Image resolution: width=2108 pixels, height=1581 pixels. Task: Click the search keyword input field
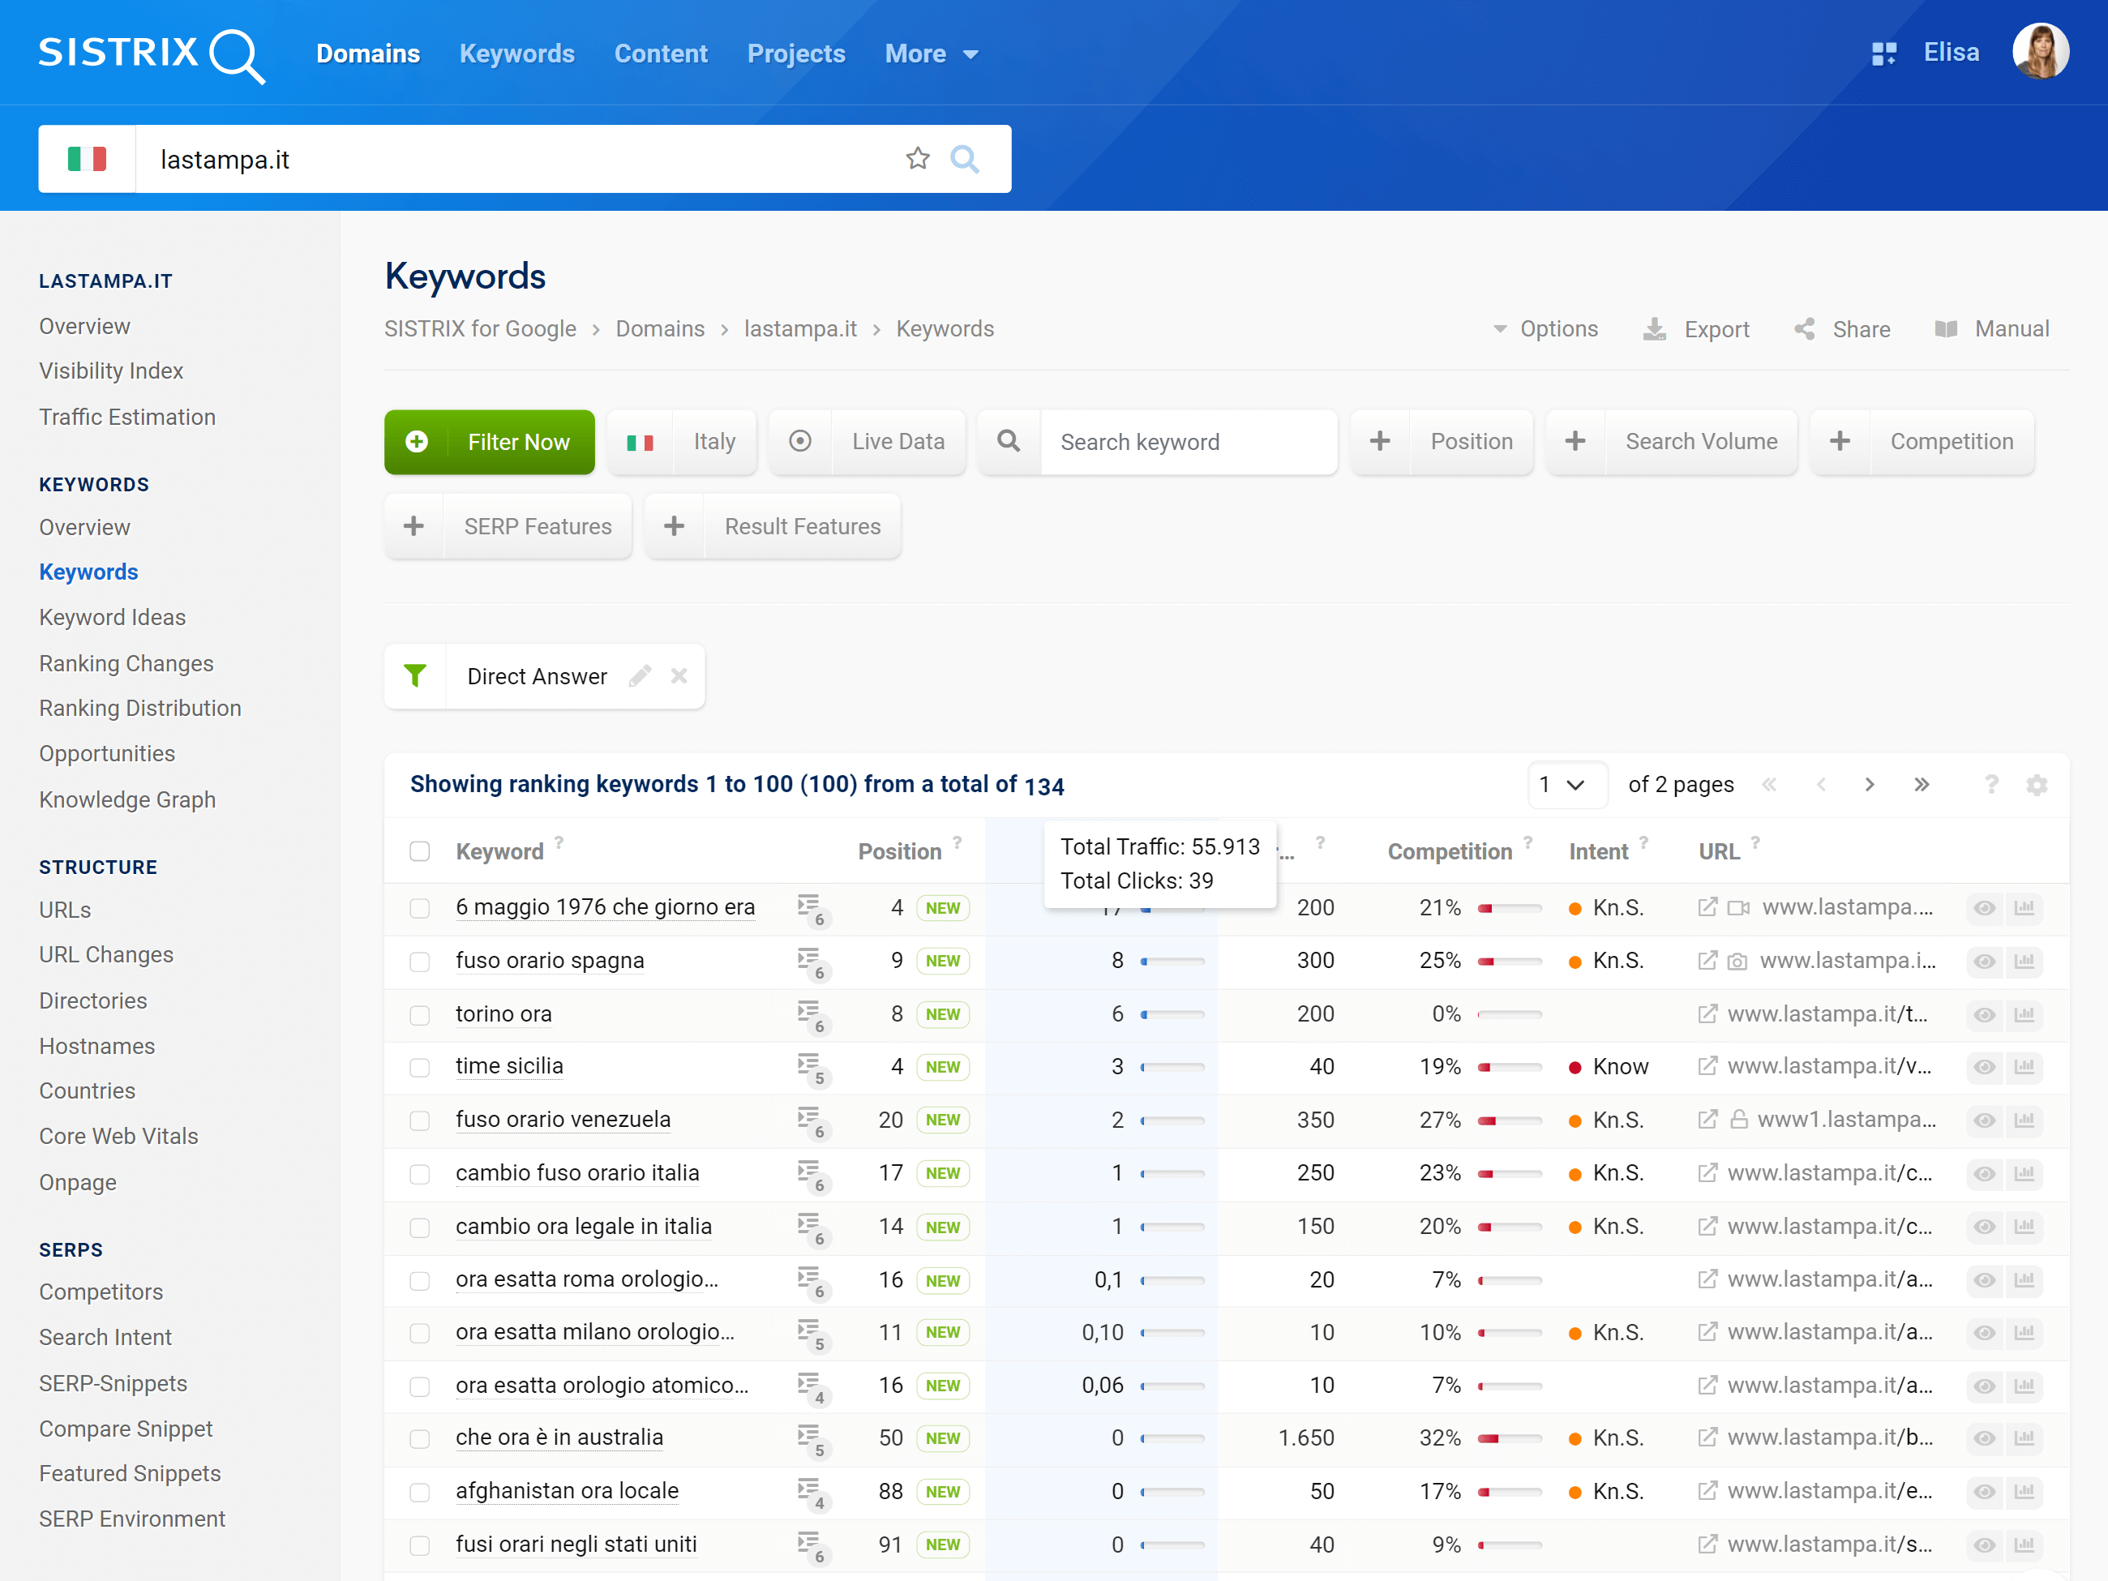click(1185, 440)
